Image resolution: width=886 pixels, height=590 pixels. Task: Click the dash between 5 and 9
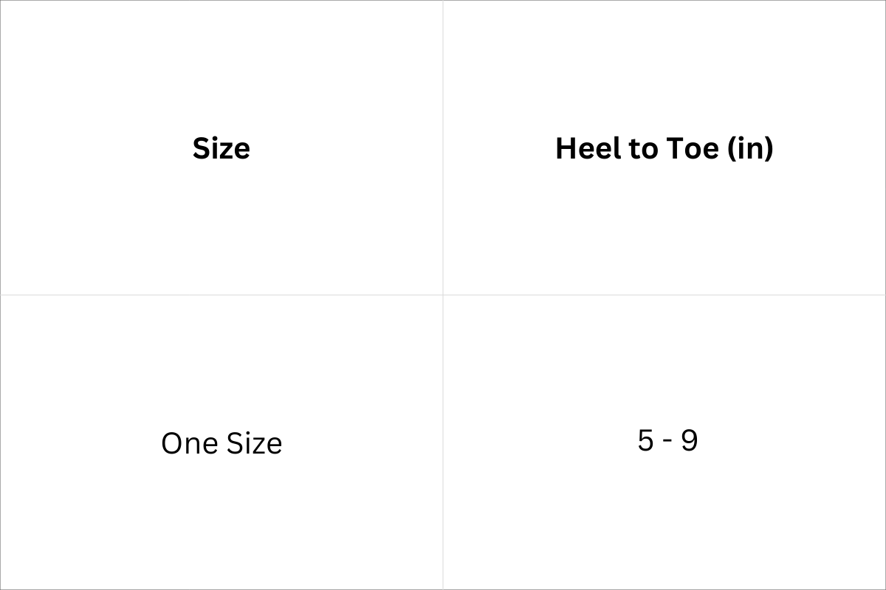(667, 442)
